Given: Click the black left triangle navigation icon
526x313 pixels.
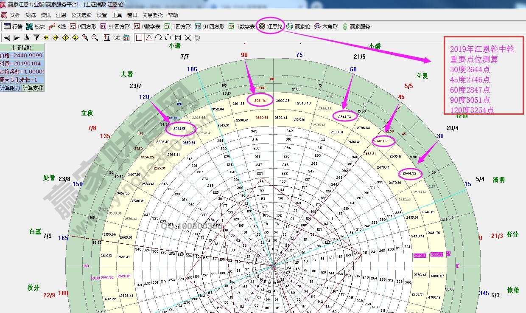Looking at the screenshot, I should (x=7, y=38).
